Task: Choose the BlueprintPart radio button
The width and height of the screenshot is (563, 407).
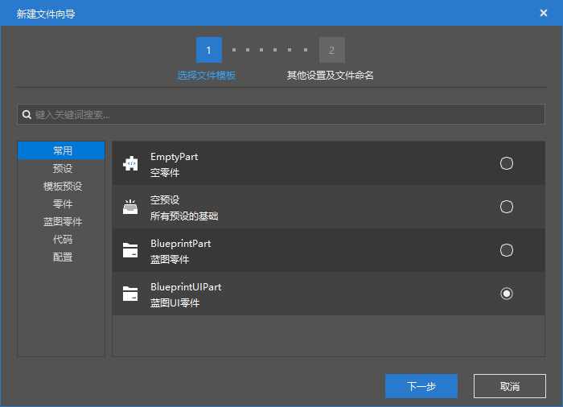Action: [507, 250]
